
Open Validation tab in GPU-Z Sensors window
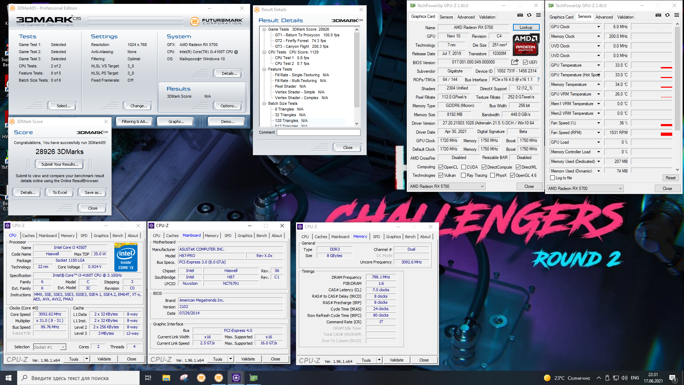(625, 17)
